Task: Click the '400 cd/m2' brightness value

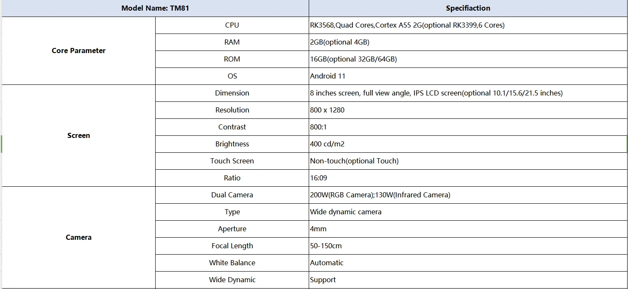Action: [x=327, y=144]
